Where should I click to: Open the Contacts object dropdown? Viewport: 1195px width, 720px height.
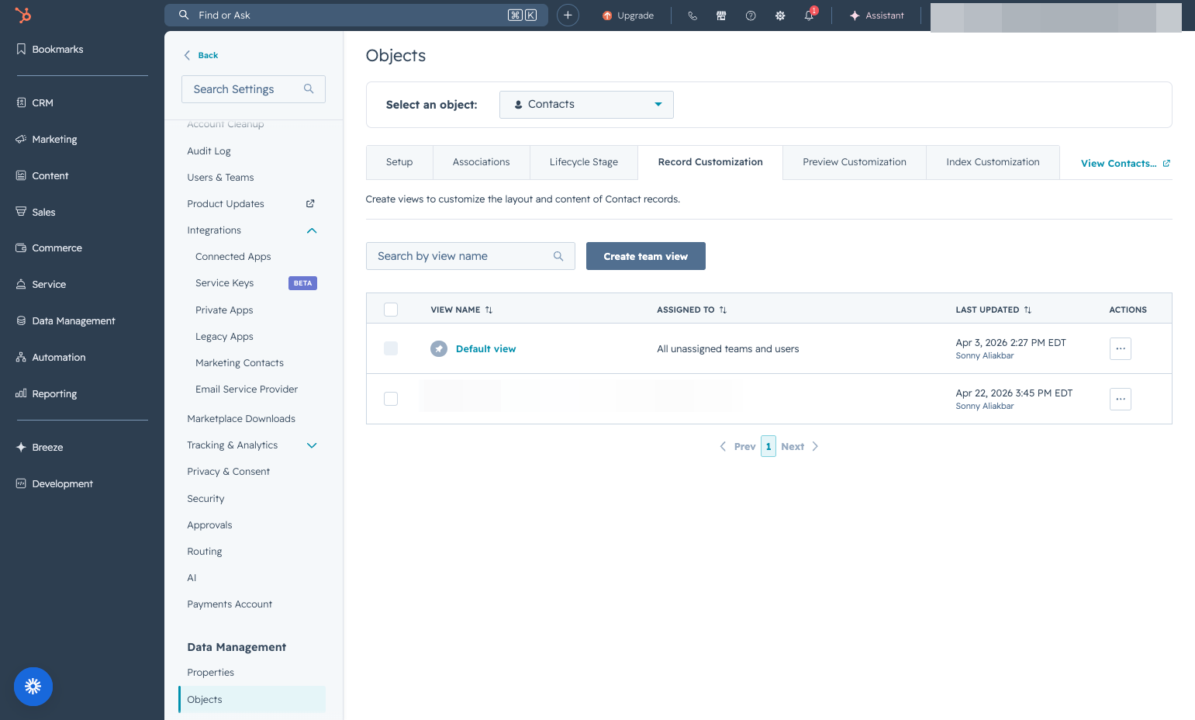(586, 104)
